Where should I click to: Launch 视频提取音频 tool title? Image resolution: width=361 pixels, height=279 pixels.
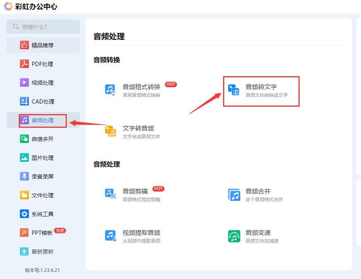click(x=141, y=233)
